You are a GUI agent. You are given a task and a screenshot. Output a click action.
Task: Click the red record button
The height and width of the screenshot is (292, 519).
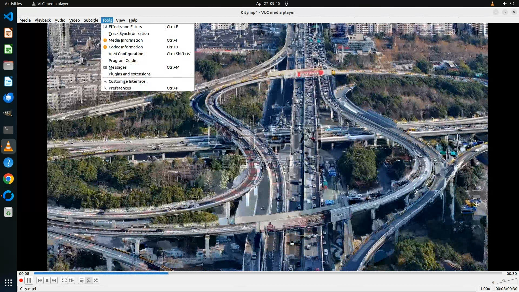click(21, 280)
